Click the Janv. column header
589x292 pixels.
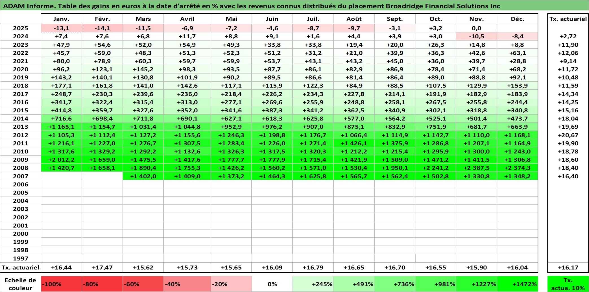[x=62, y=19]
